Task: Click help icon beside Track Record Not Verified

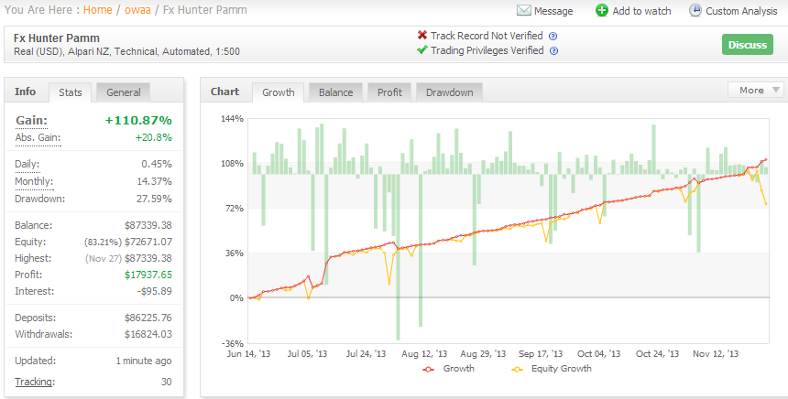Action: 553,36
